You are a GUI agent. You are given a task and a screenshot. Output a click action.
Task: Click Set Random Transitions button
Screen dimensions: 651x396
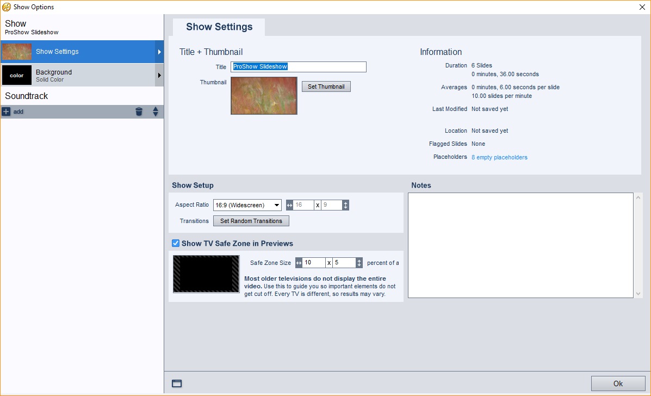pyautogui.click(x=251, y=221)
